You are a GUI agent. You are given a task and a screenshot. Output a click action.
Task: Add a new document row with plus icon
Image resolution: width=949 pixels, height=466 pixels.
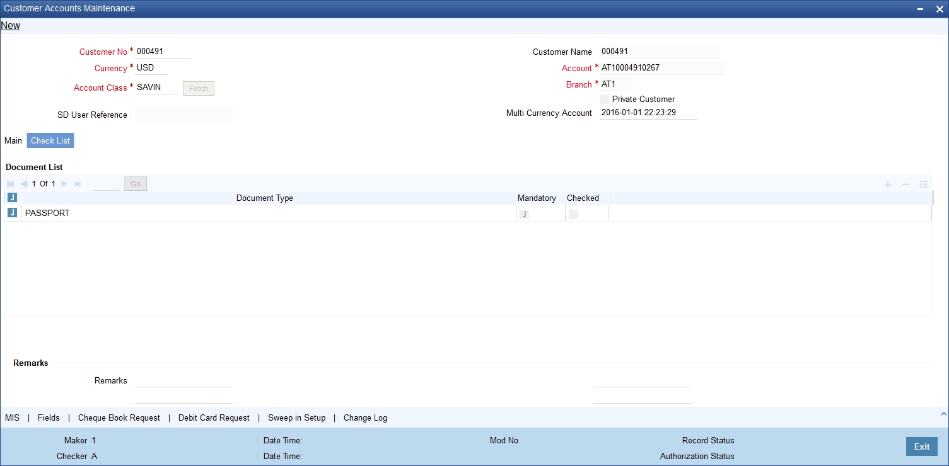[887, 184]
